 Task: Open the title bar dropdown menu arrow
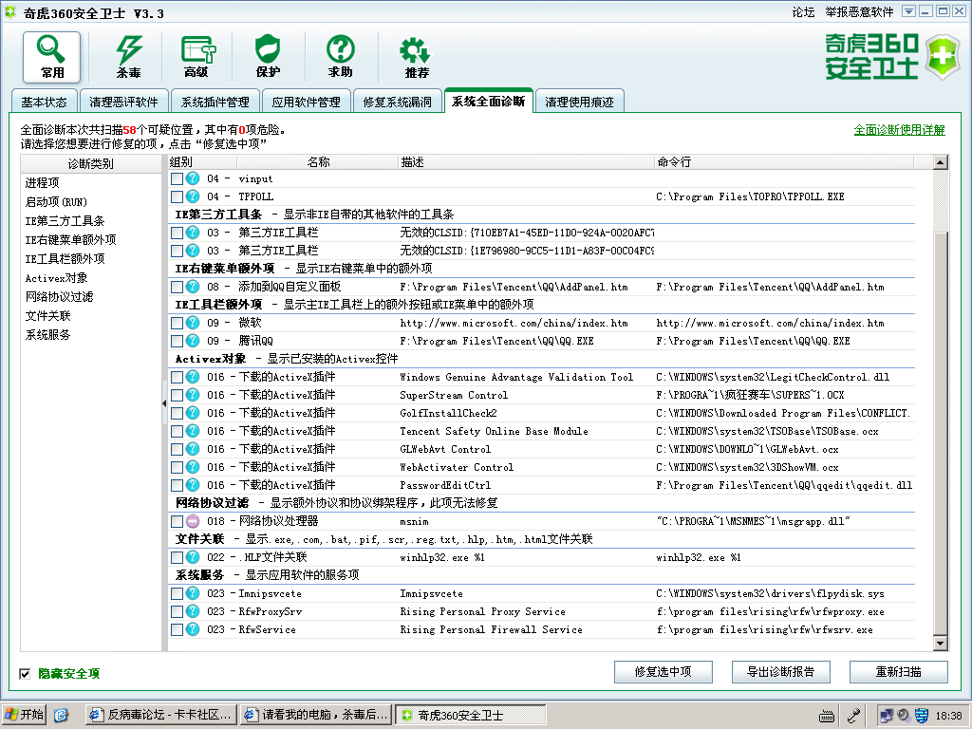pyautogui.click(x=908, y=11)
